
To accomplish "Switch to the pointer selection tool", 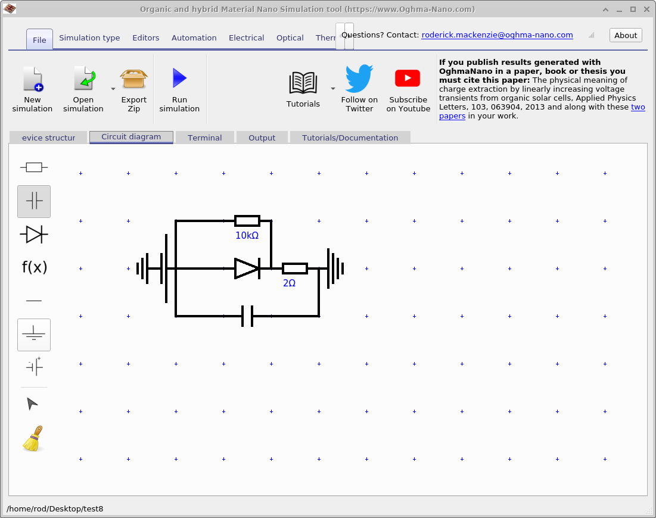I will click(34, 403).
